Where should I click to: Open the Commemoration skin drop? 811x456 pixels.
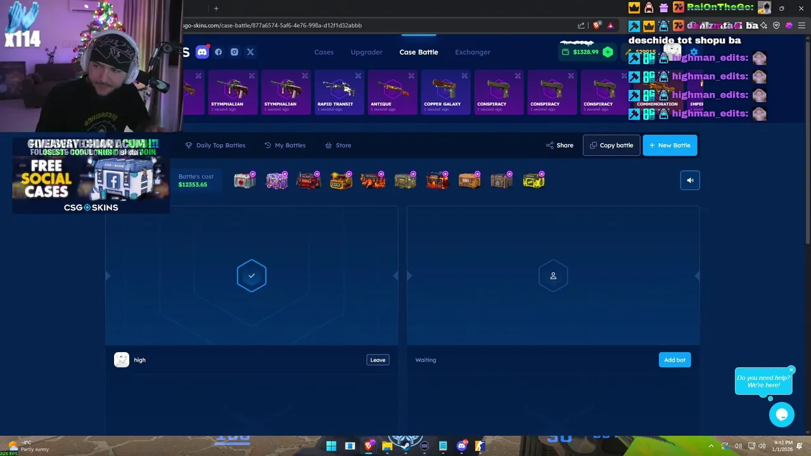coord(658,92)
